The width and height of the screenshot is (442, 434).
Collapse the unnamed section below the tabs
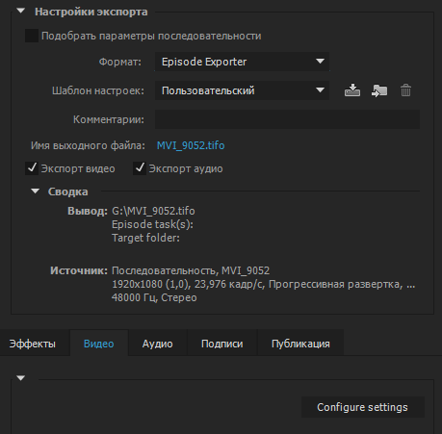21,378
